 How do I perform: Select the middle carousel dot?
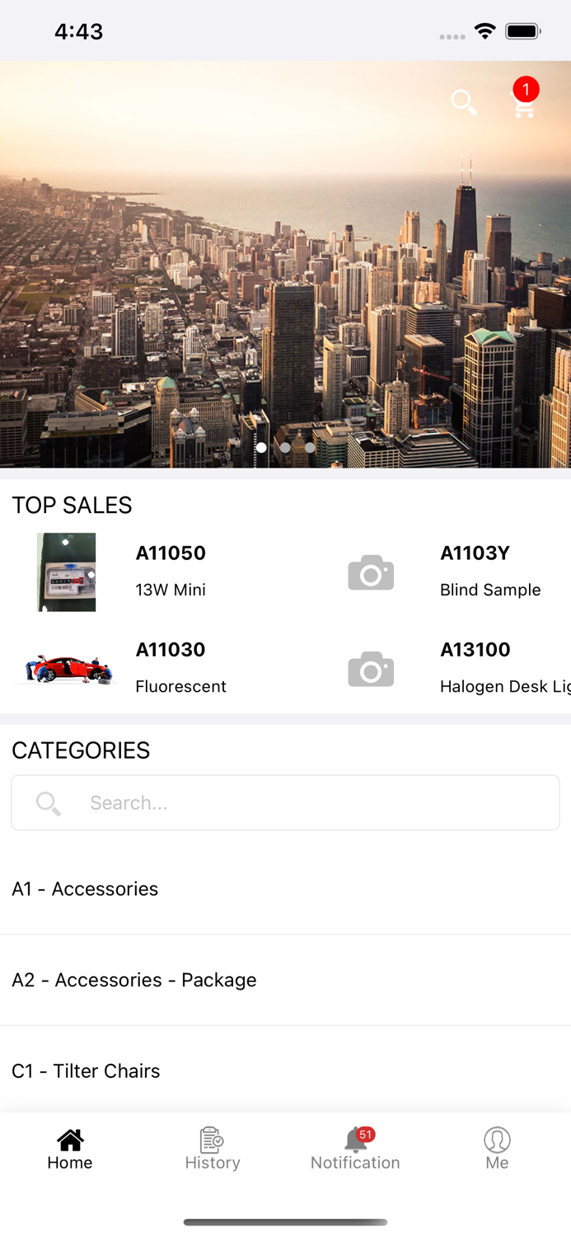coord(285,447)
